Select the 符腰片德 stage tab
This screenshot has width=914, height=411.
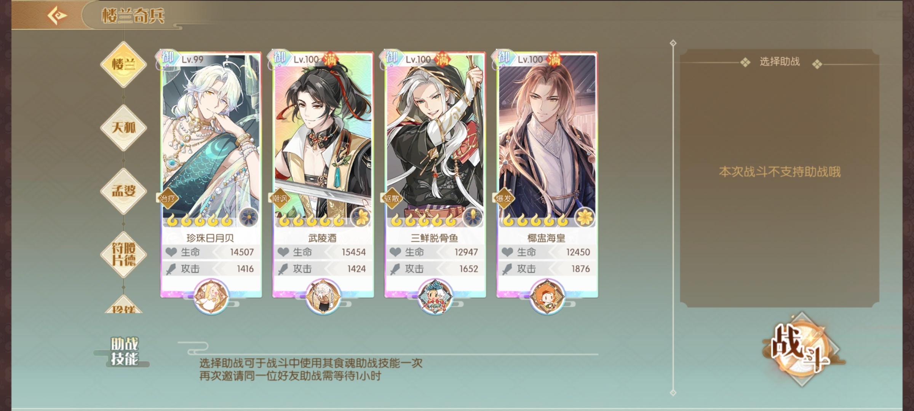tap(123, 254)
